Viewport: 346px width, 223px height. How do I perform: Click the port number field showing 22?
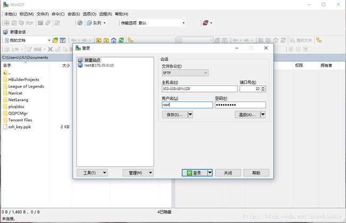[x=250, y=89]
